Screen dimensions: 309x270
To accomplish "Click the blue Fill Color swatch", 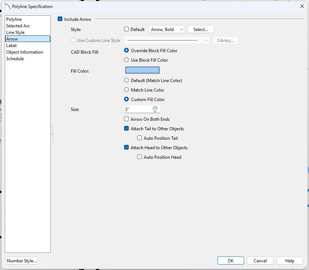I will pyautogui.click(x=142, y=70).
